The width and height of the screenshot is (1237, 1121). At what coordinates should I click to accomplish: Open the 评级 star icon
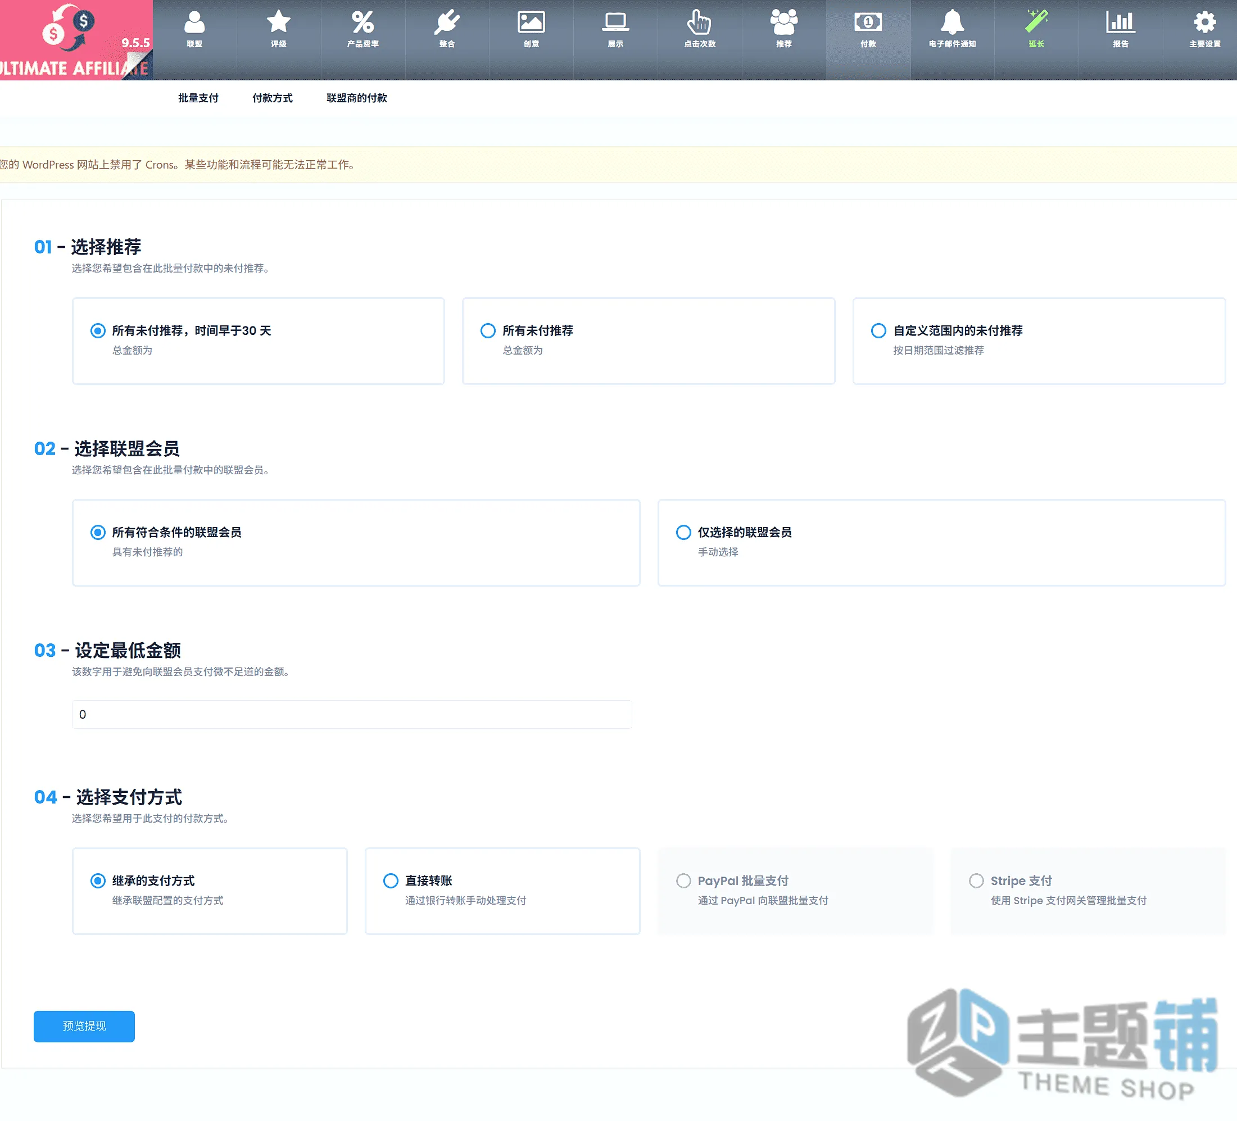pos(279,22)
